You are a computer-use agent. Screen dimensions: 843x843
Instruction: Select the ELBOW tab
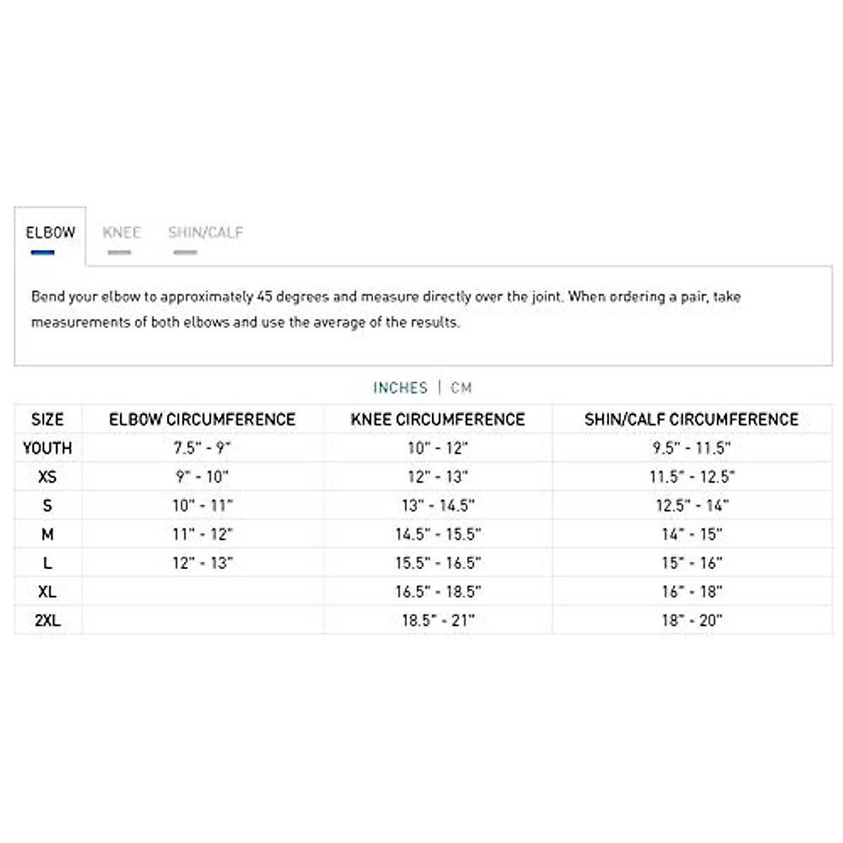(x=50, y=233)
